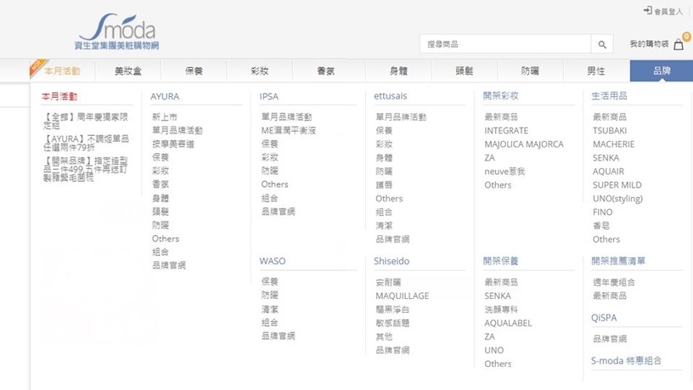Viewport: 693px width, 390px height.
Task: Open the 身體 nav tab
Action: point(398,71)
